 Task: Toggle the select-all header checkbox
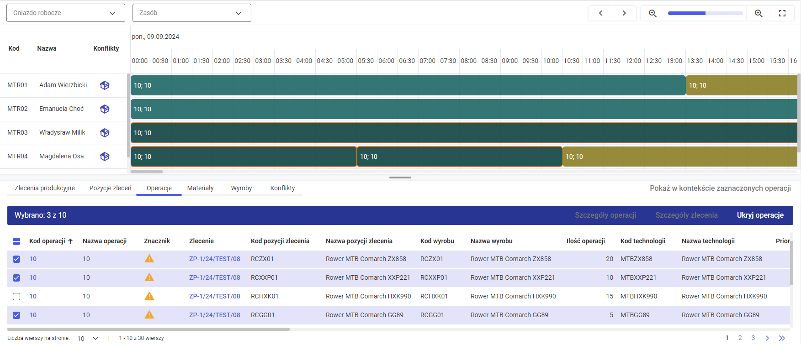pos(16,241)
